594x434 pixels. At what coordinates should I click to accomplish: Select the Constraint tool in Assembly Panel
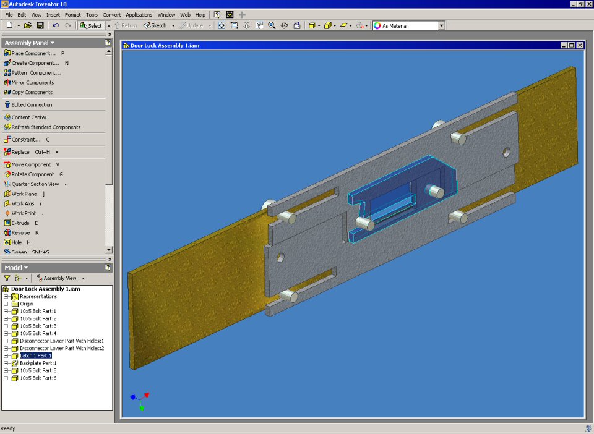[25, 140]
